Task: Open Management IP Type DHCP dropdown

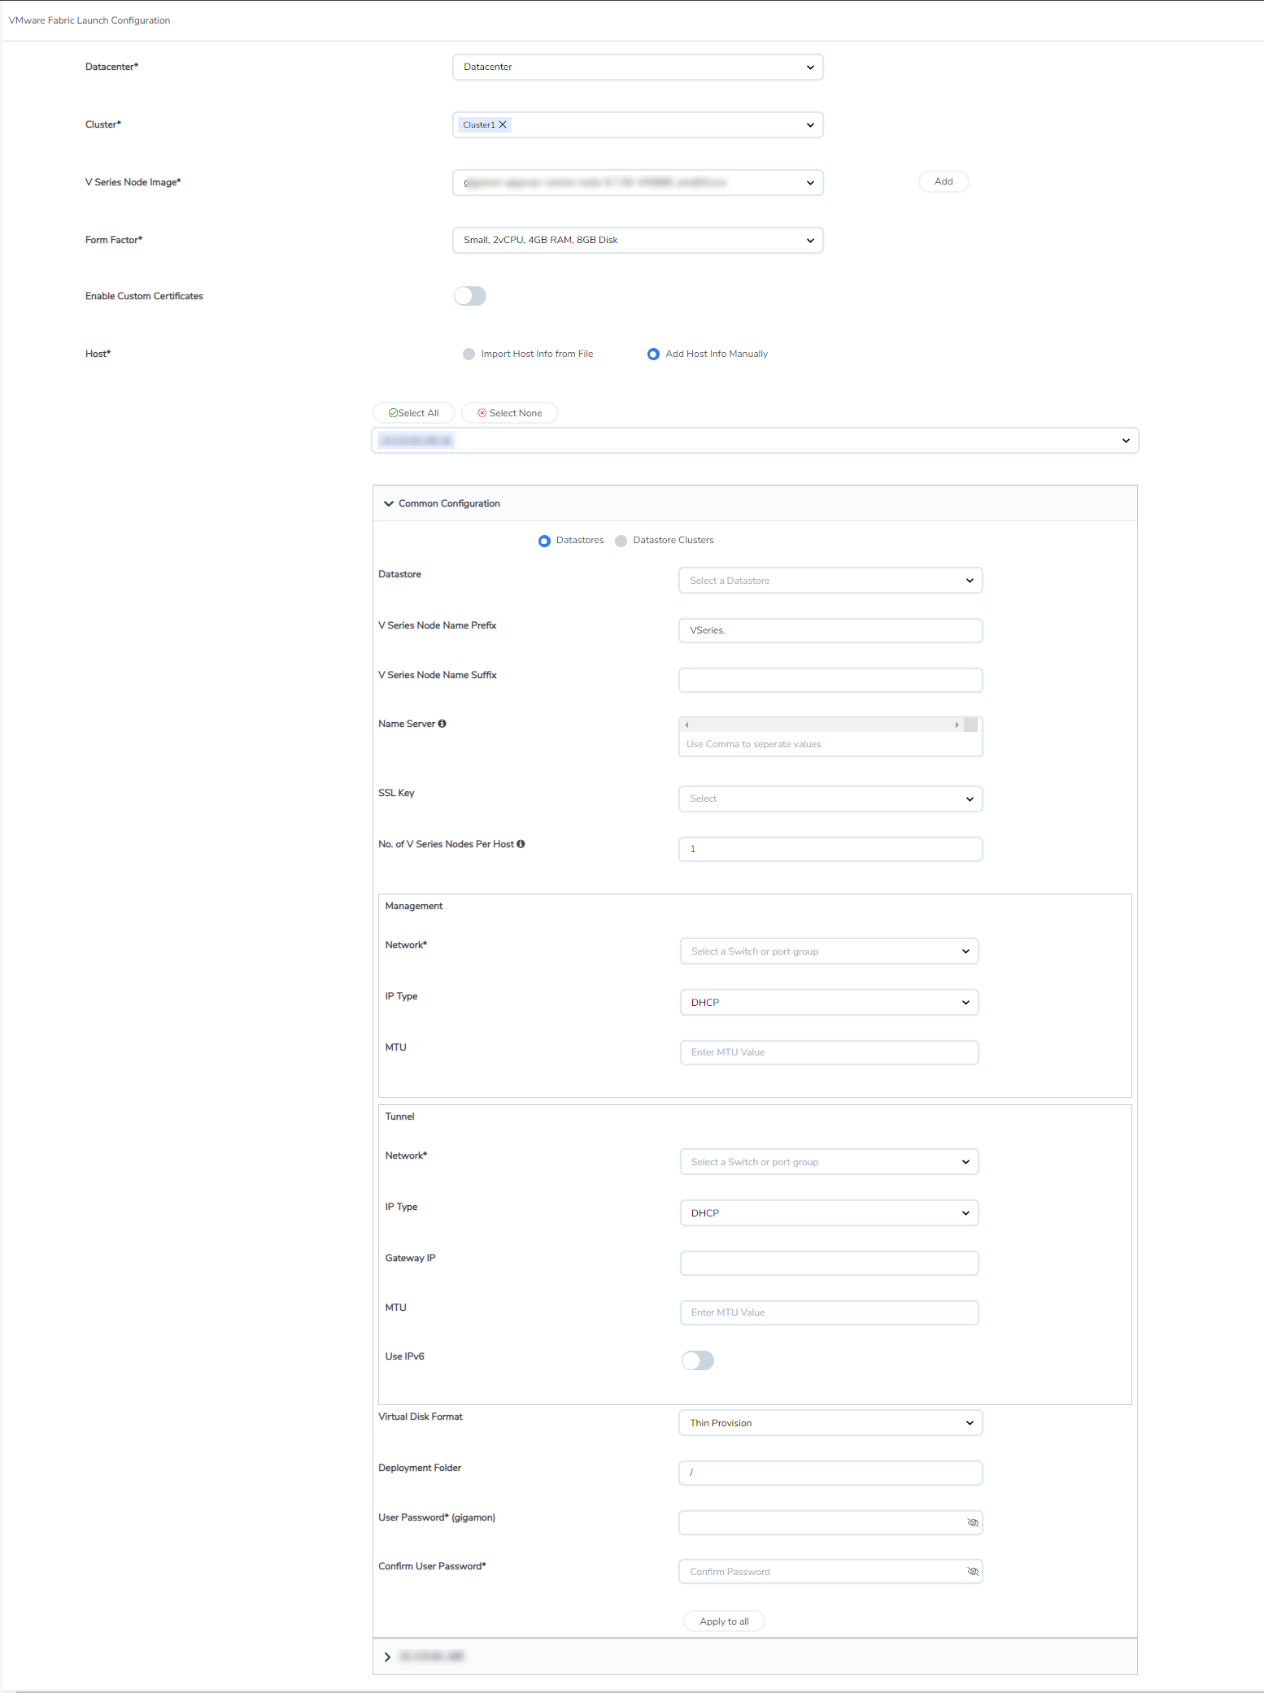Action: (x=829, y=1003)
